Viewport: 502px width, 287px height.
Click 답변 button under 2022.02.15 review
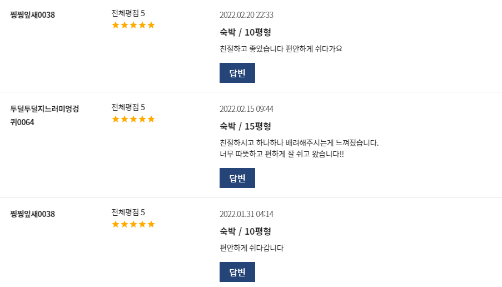click(x=237, y=178)
